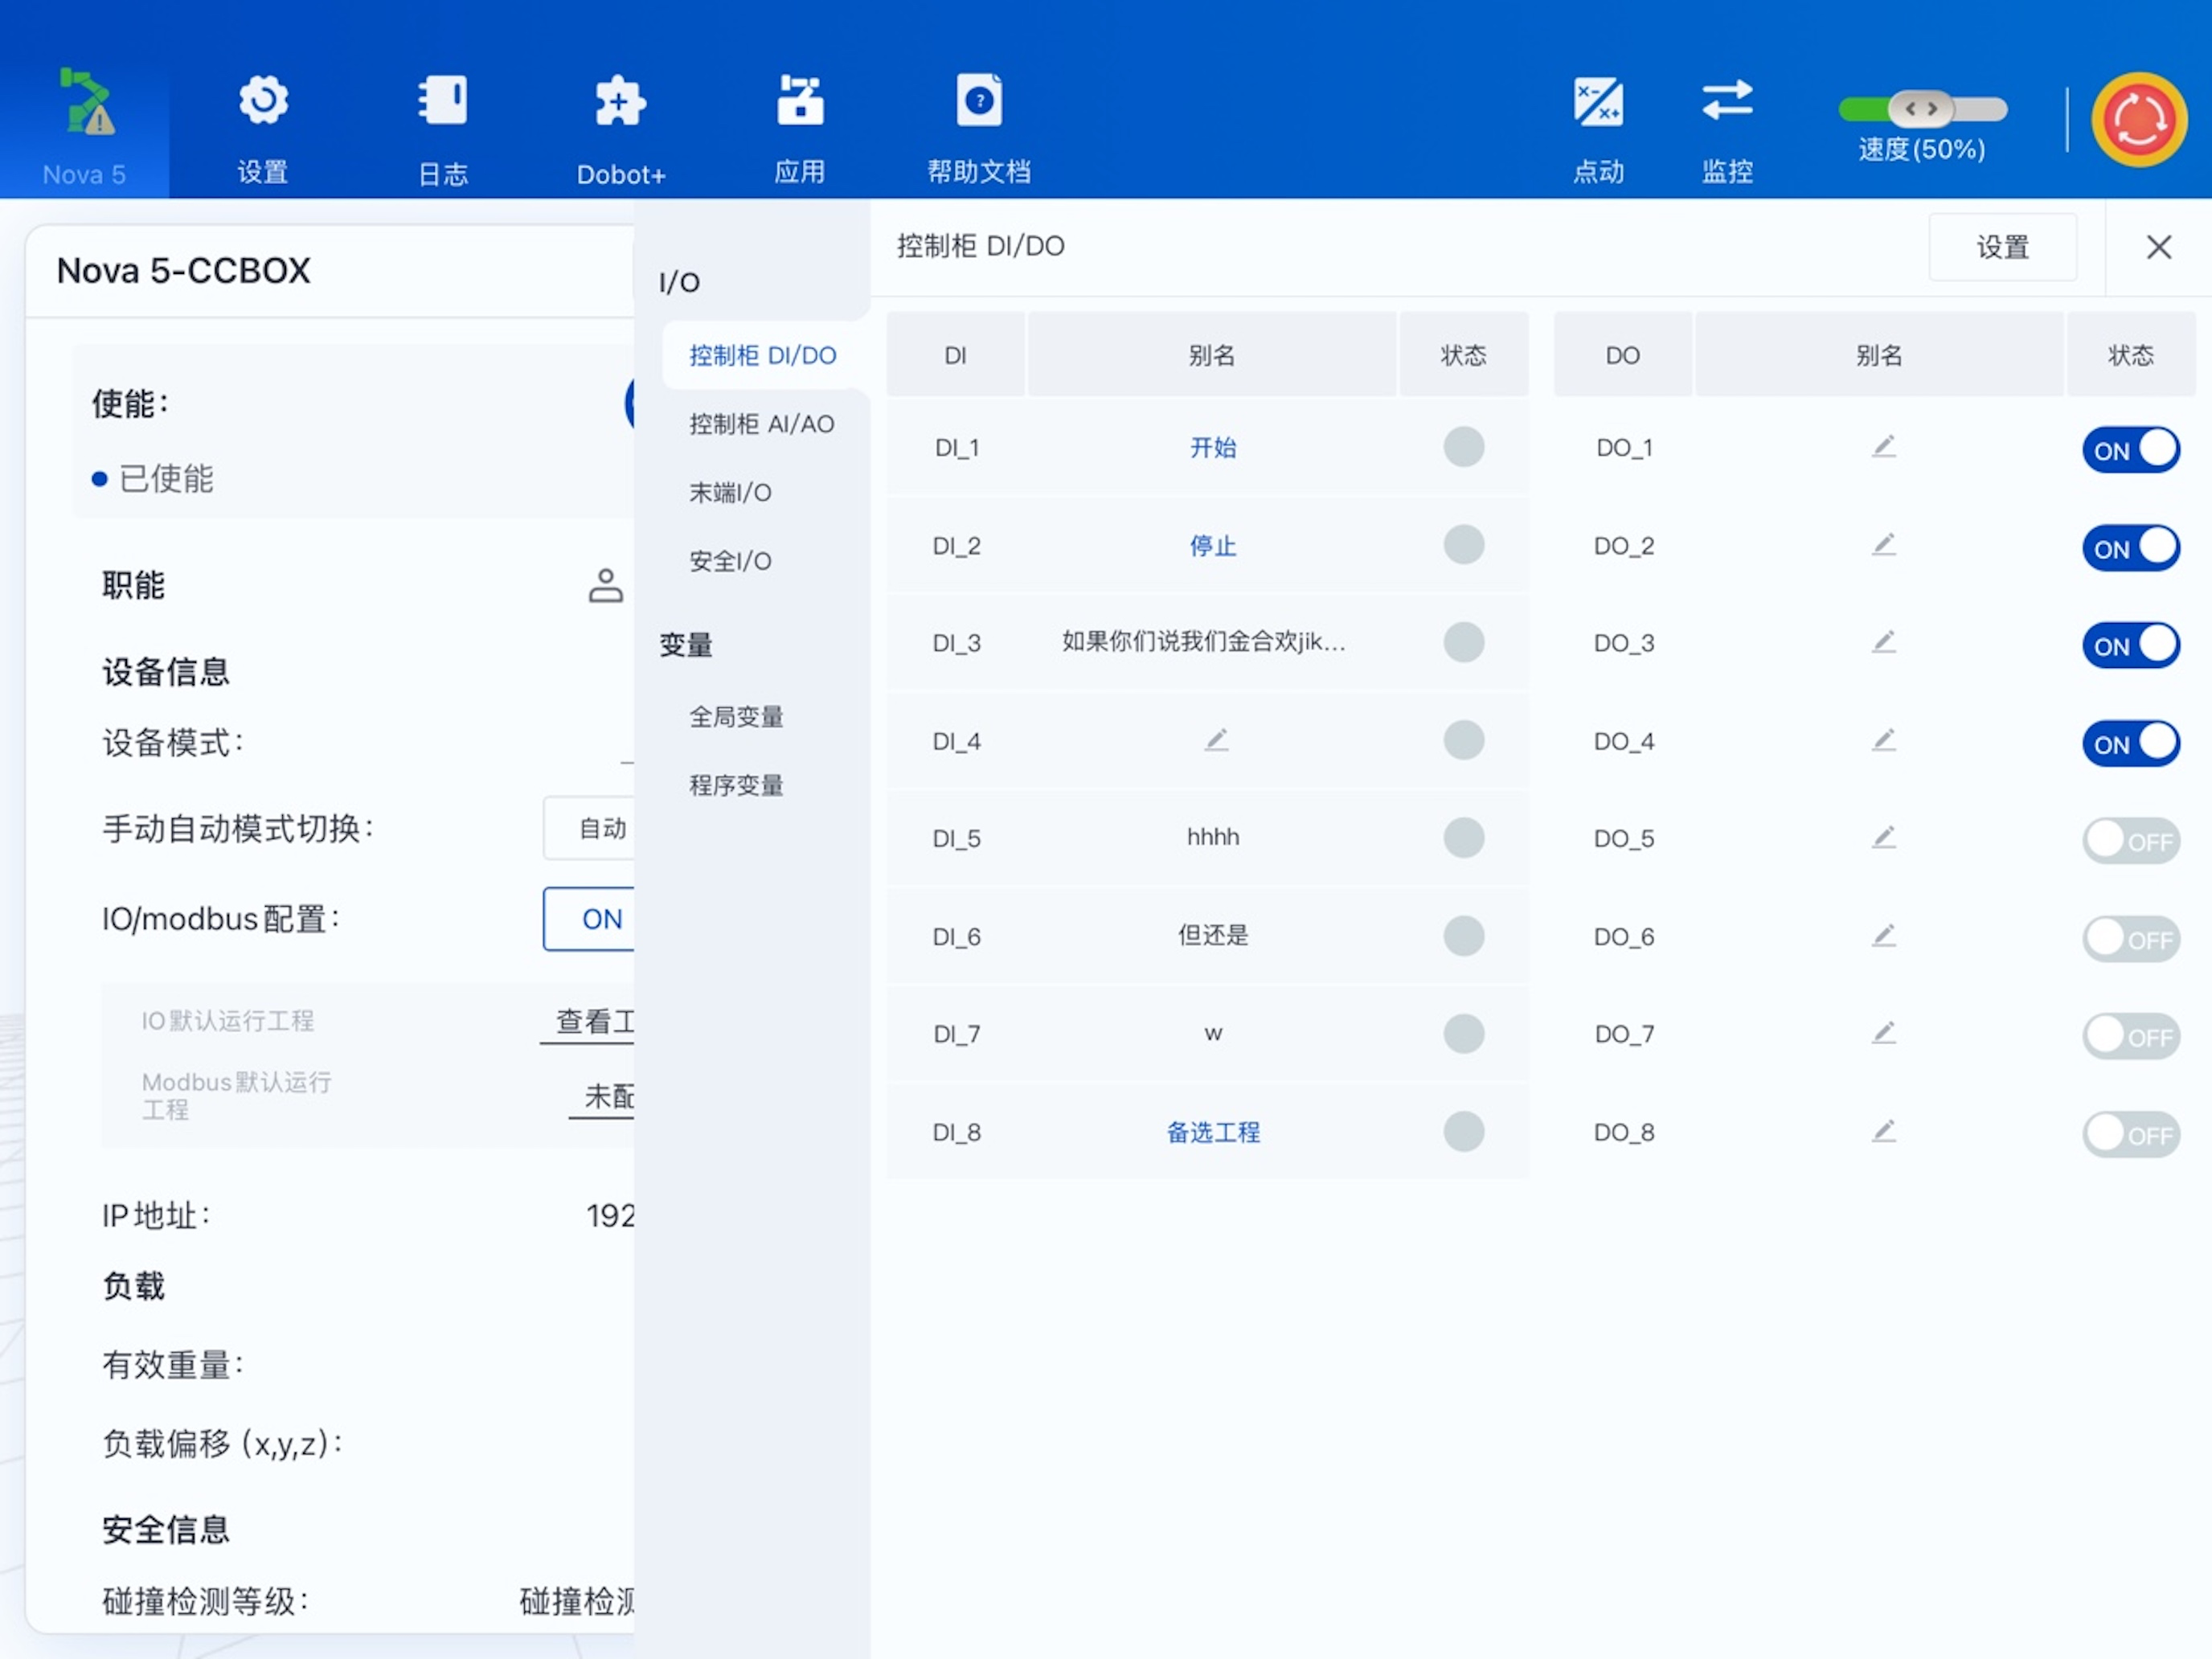Edit the alias of DO_4
2212x1659 pixels.
(1883, 740)
